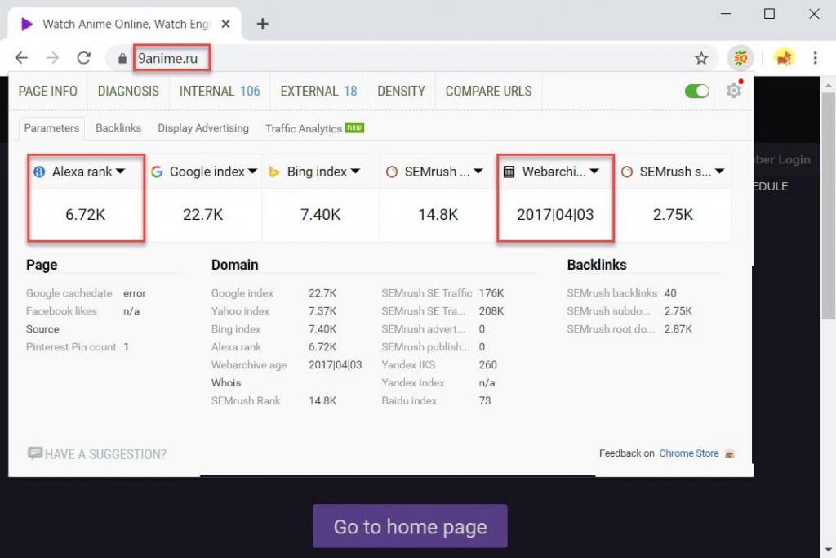Select the Traffic Analytics sub-tab

[x=314, y=128]
